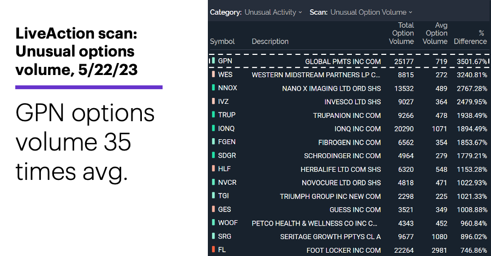
Task: Click SCHRODINGER INC COM description
Action: tap(342, 156)
